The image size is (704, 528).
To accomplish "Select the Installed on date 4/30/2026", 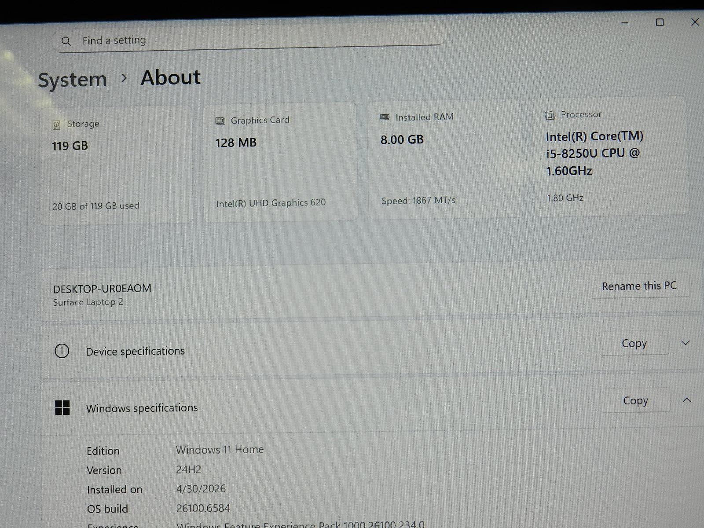I will 201,489.
